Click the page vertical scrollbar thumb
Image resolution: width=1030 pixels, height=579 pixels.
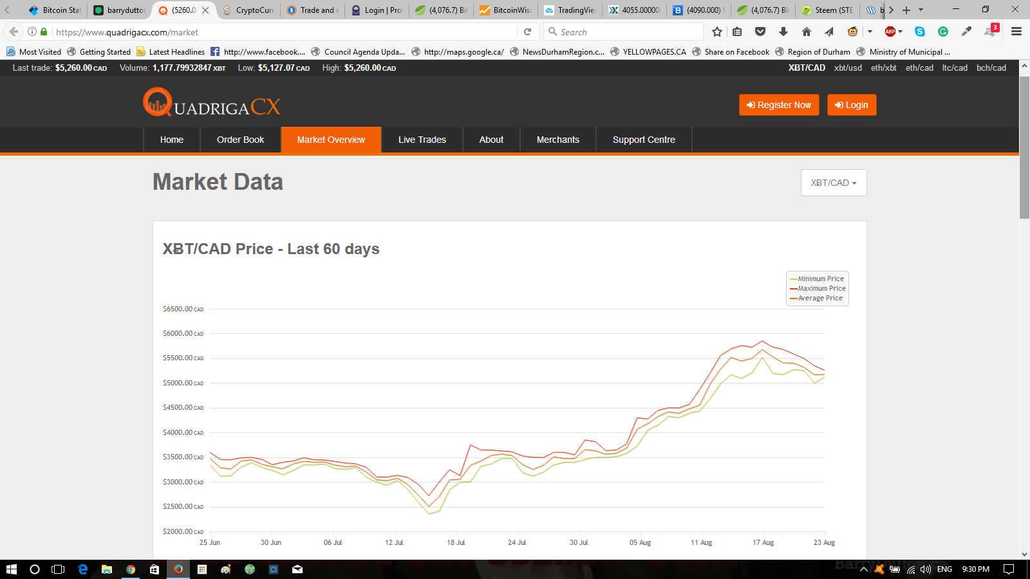tap(1024, 147)
